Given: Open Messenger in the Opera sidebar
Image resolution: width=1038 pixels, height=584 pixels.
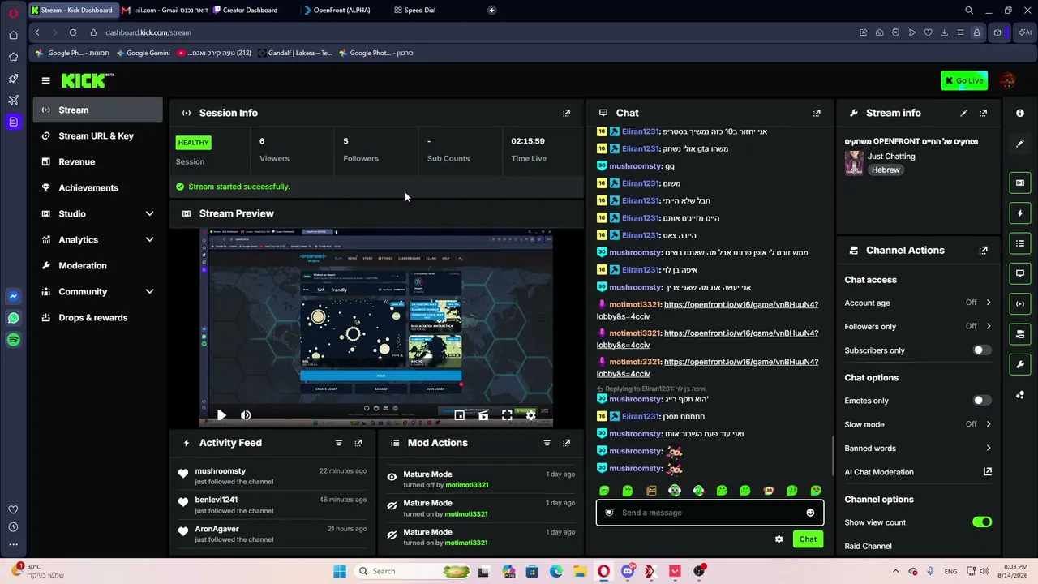Looking at the screenshot, I should (x=13, y=297).
